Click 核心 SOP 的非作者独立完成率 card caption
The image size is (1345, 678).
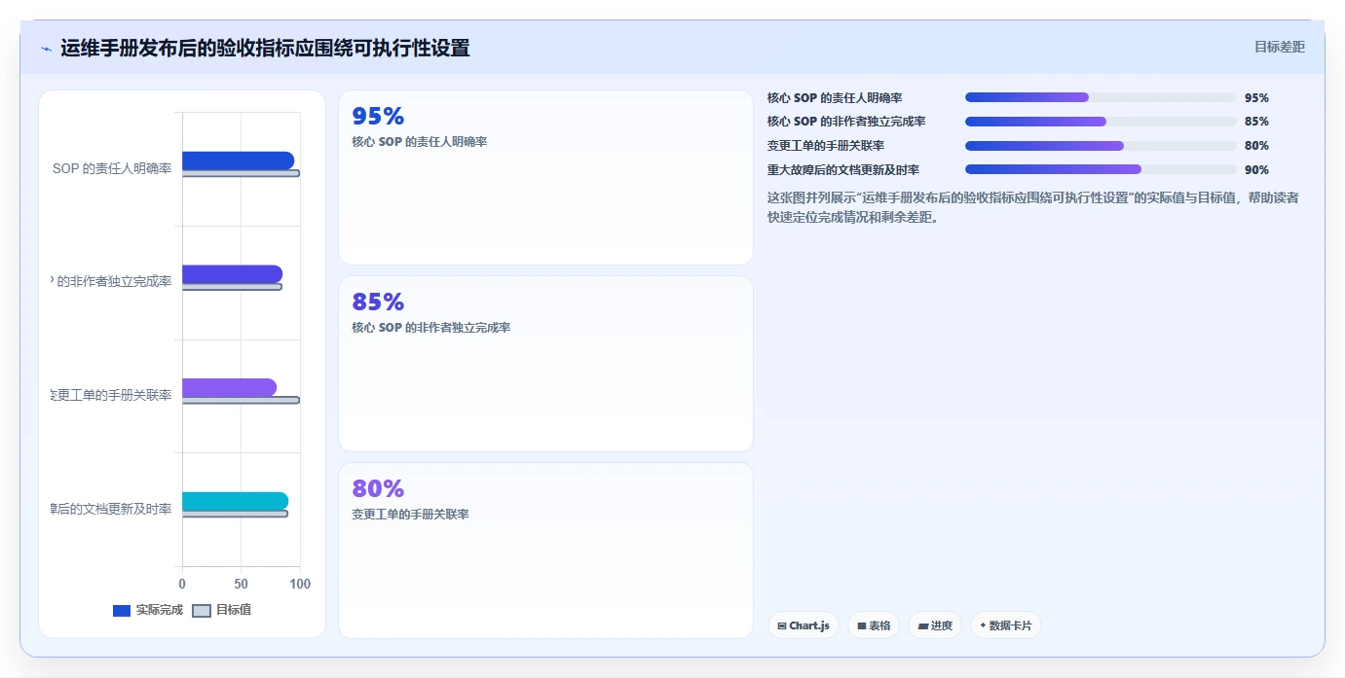click(x=431, y=328)
